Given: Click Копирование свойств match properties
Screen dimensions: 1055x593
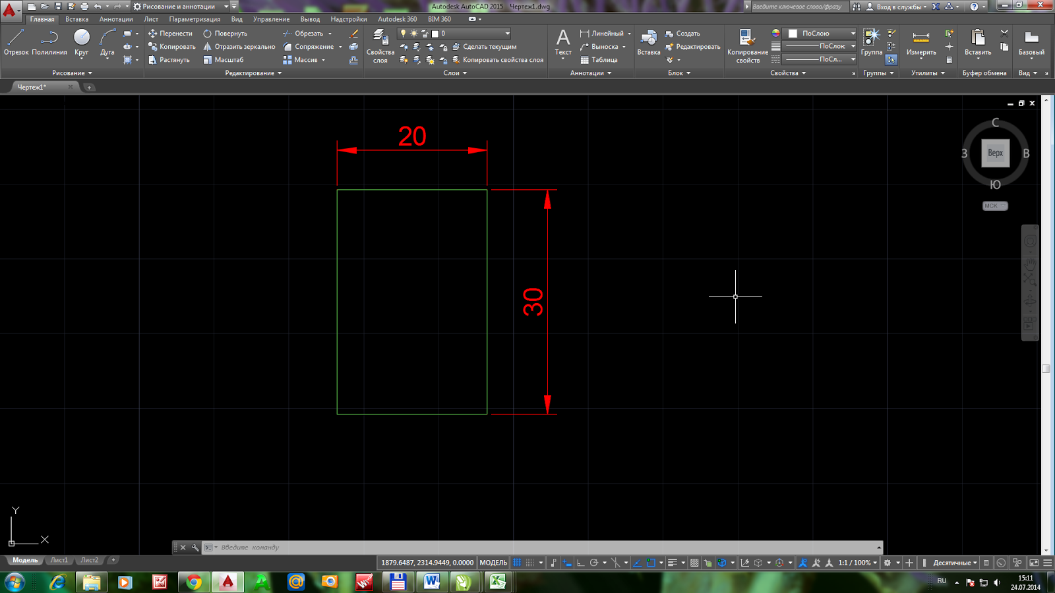Looking at the screenshot, I should tap(748, 46).
